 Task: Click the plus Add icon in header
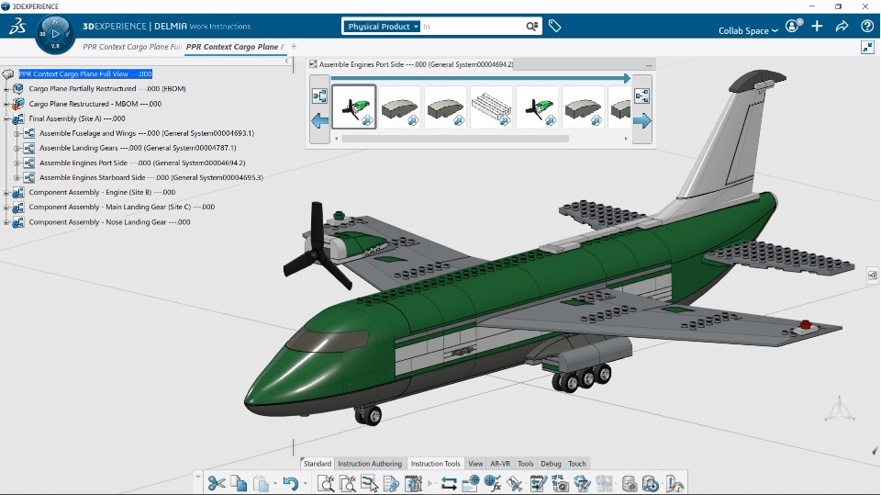pos(817,26)
